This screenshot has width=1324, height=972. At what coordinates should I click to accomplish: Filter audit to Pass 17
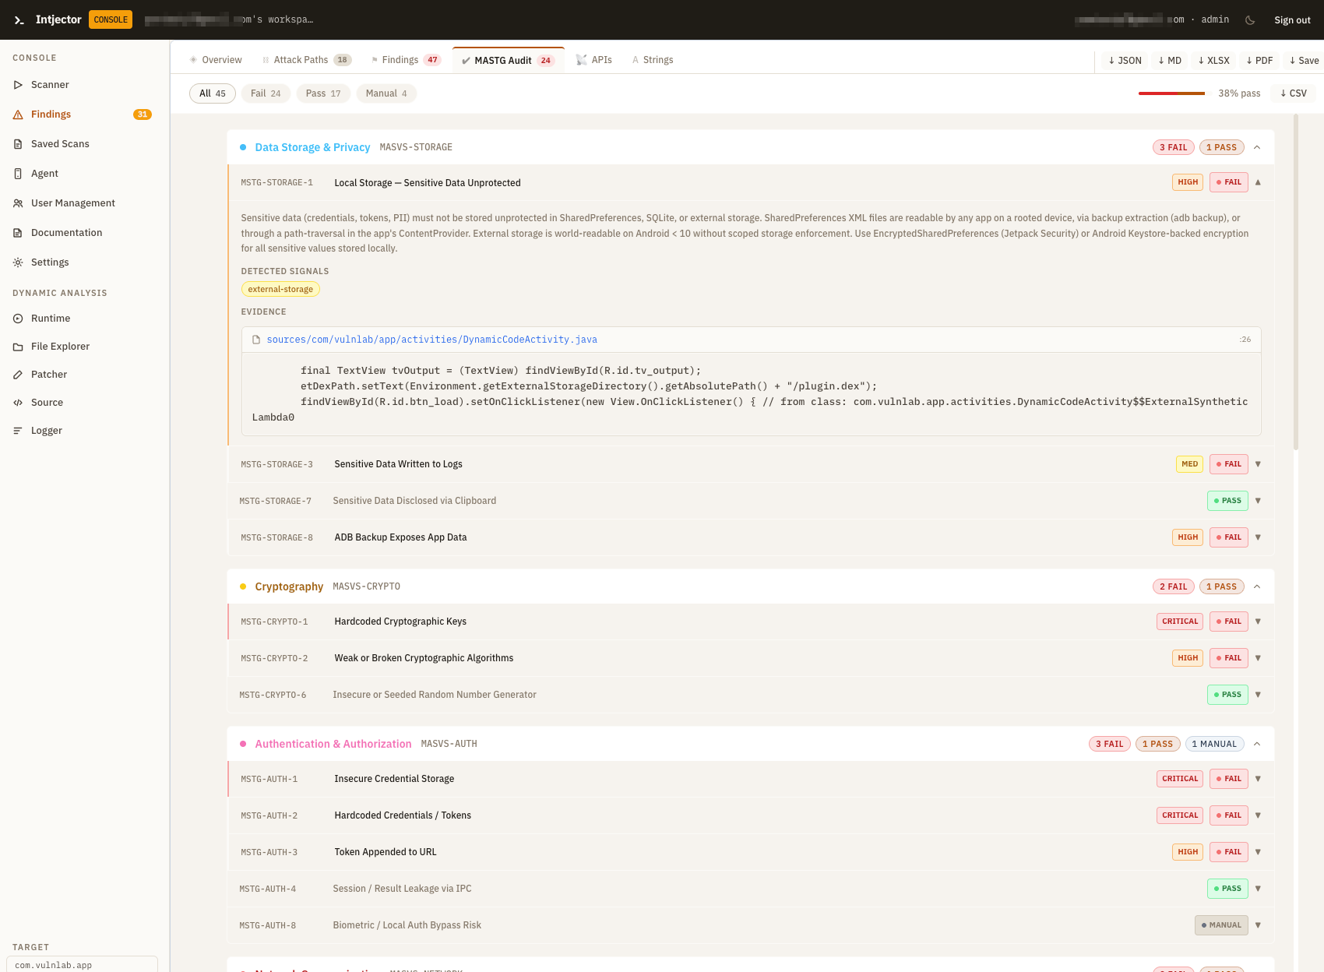(323, 93)
